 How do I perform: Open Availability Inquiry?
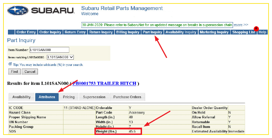coord(181,32)
